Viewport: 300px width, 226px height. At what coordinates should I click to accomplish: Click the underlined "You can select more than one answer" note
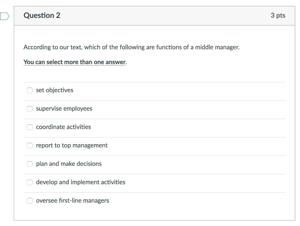tap(75, 62)
